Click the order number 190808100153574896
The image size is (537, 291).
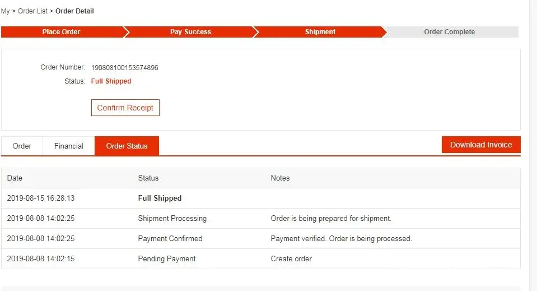tap(124, 68)
